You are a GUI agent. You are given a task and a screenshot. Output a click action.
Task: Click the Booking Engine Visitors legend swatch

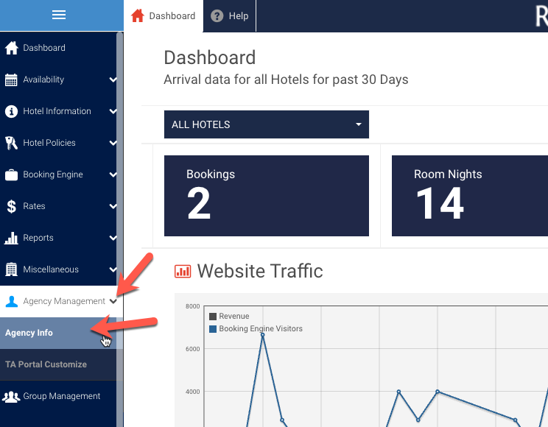213,329
